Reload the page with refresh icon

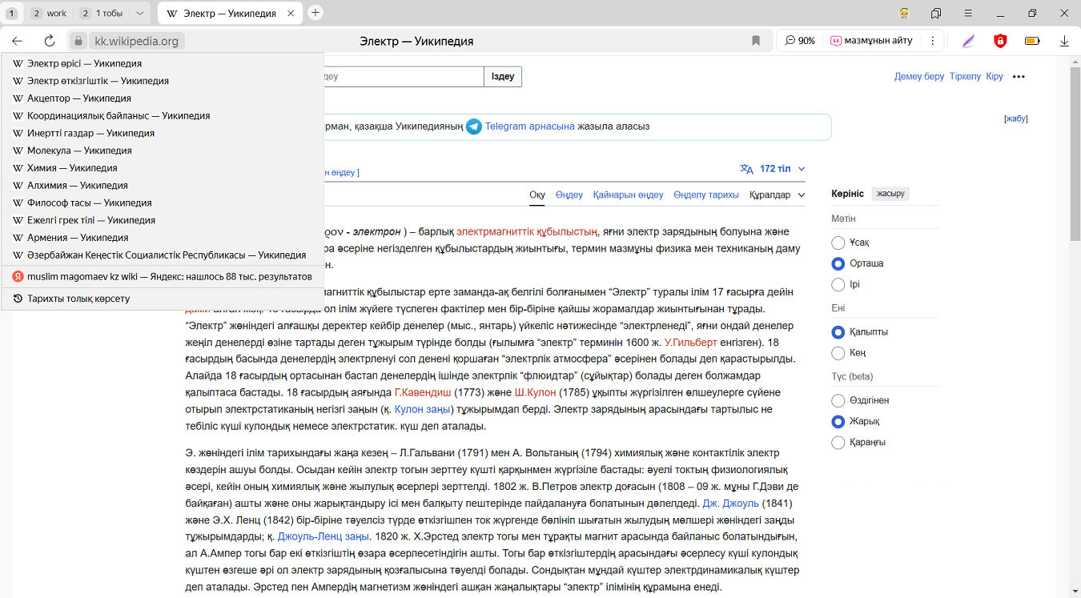tap(50, 41)
